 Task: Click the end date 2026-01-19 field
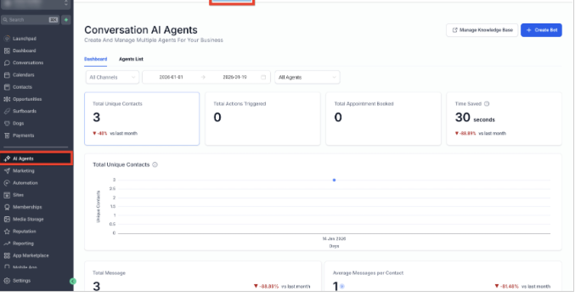(x=235, y=77)
